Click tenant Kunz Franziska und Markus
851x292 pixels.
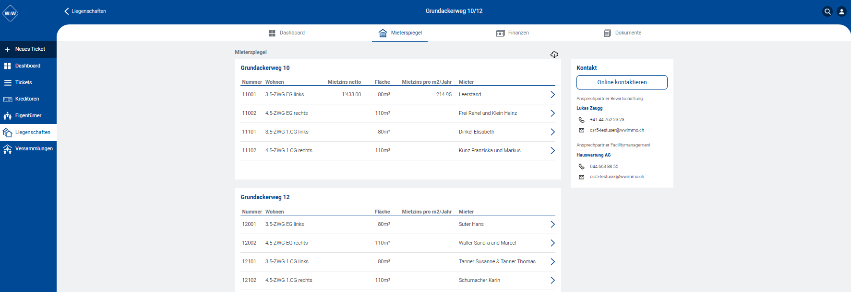pyautogui.click(x=490, y=151)
